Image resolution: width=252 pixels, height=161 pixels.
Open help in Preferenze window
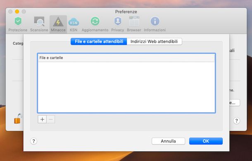tap(237, 121)
